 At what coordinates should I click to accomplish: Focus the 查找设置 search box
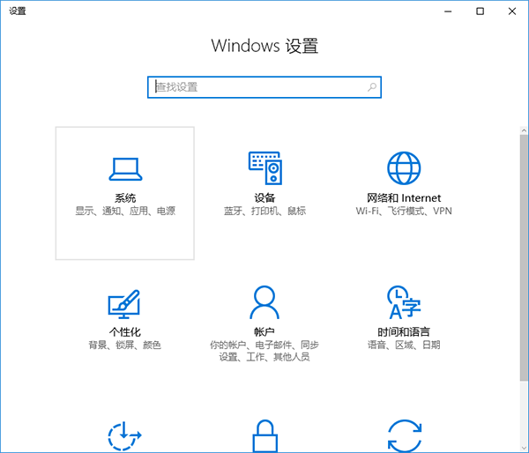click(x=264, y=87)
